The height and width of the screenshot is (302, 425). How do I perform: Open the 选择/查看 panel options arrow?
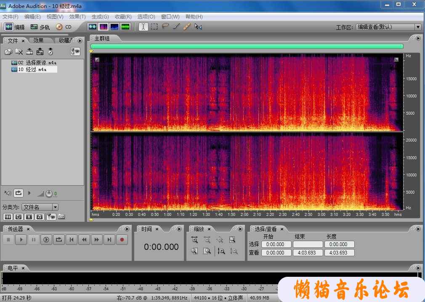coord(418,229)
